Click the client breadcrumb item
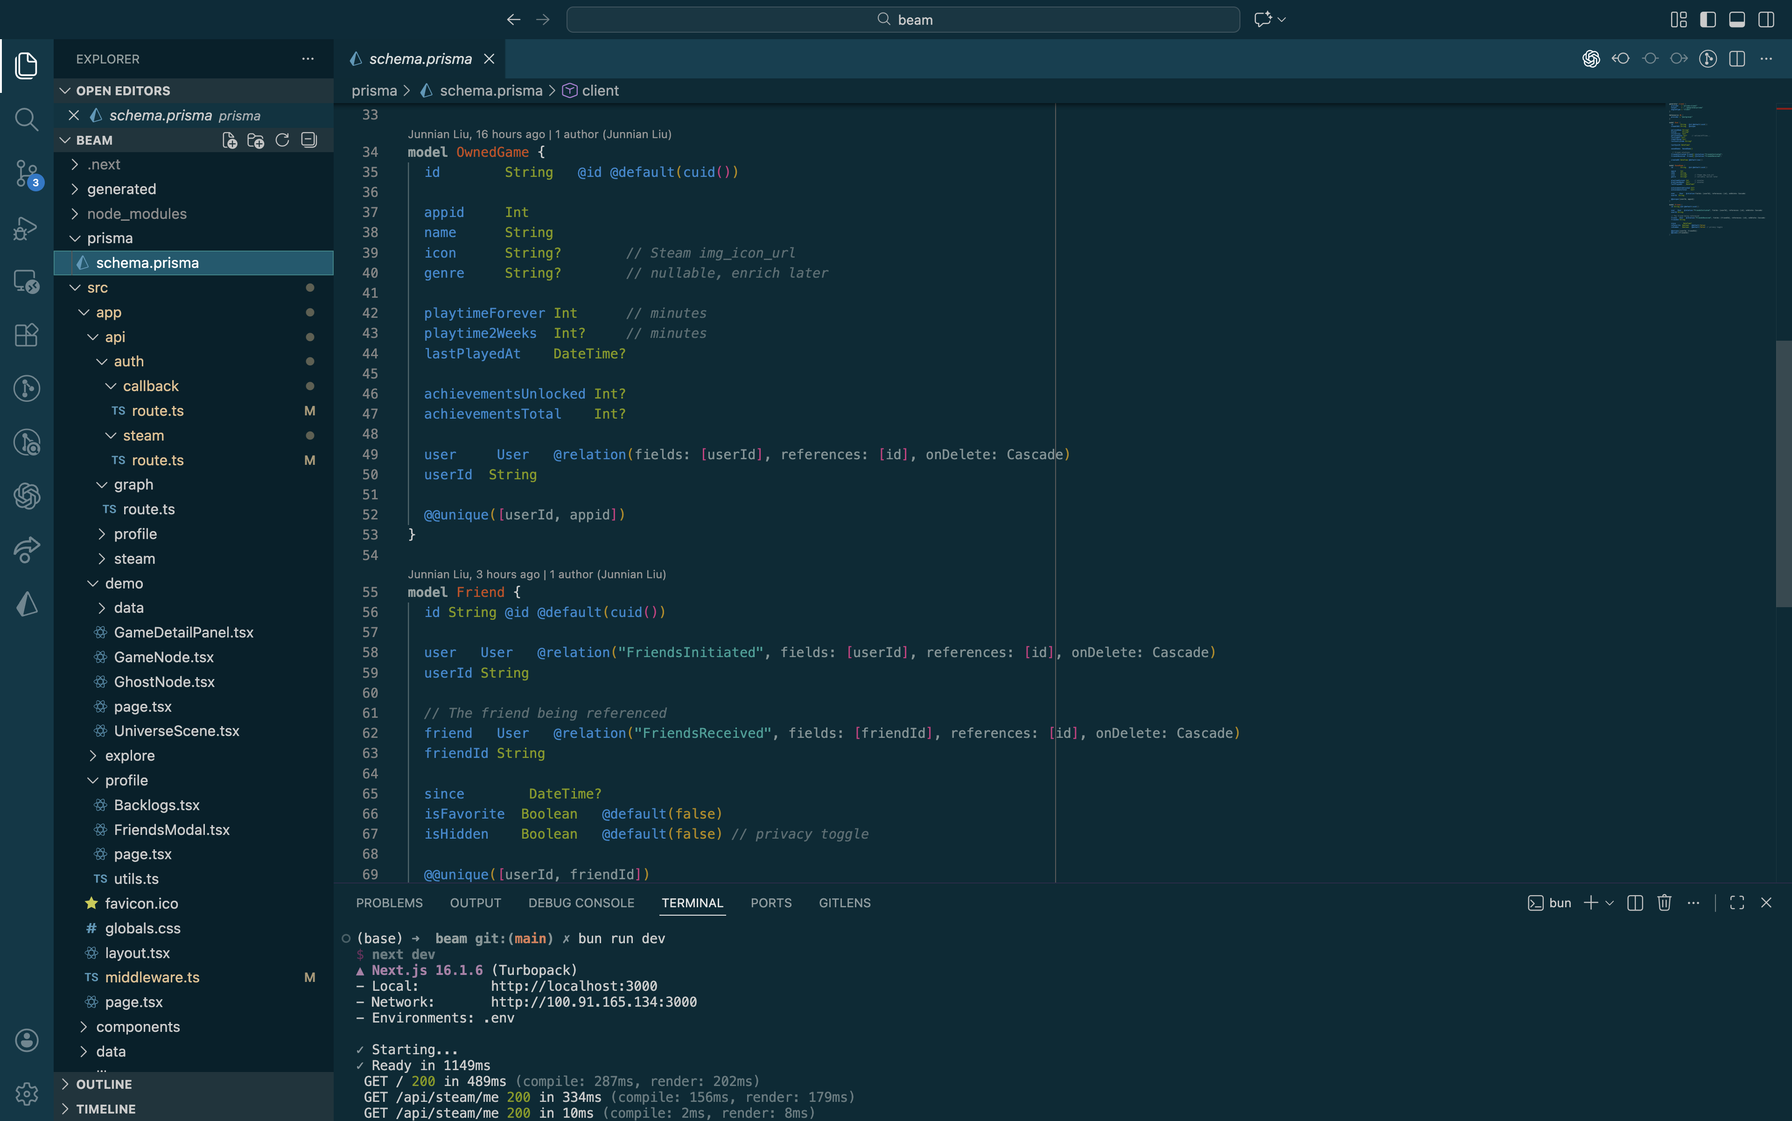1792x1121 pixels. 600,91
